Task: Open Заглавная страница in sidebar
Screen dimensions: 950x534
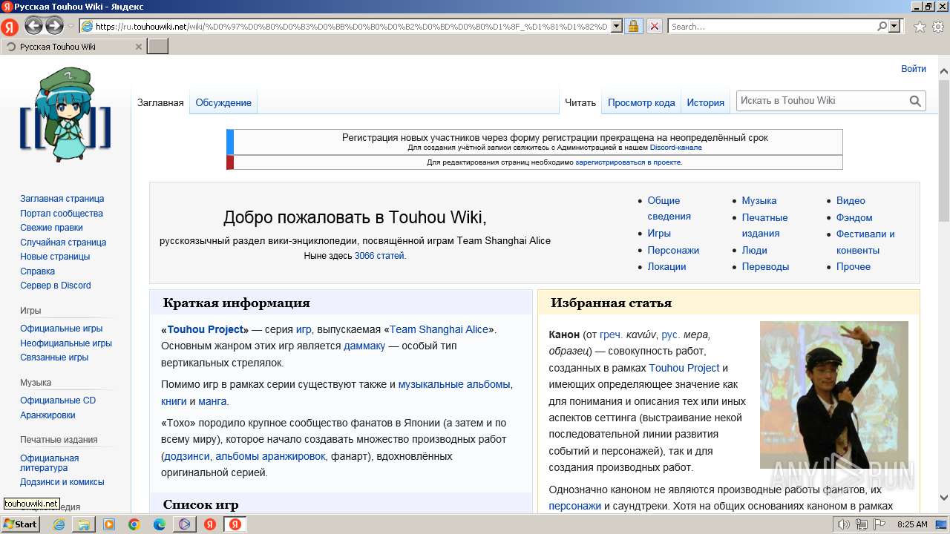Action: click(62, 199)
